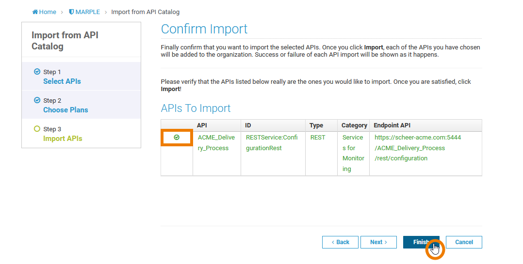Click the ACME_Delivery_Process API name cell
The image size is (523, 264).
pyautogui.click(x=216, y=143)
